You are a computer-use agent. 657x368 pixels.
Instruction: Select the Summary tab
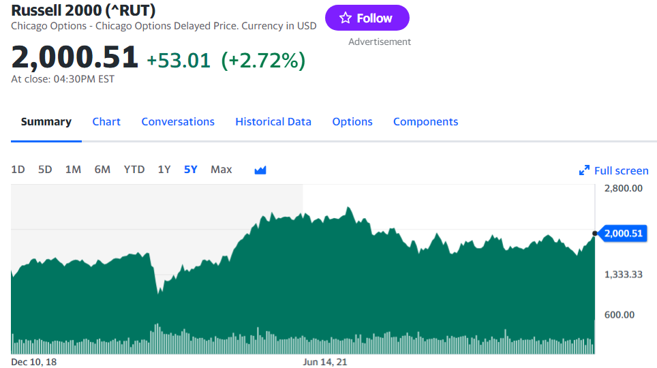(x=46, y=121)
